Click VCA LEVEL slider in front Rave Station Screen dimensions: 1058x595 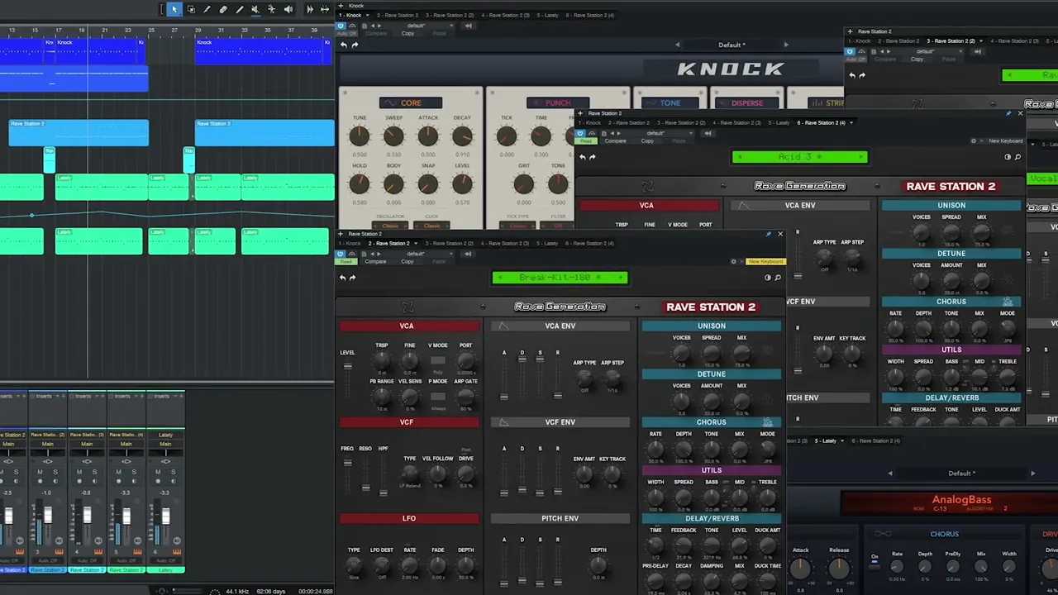pos(347,367)
